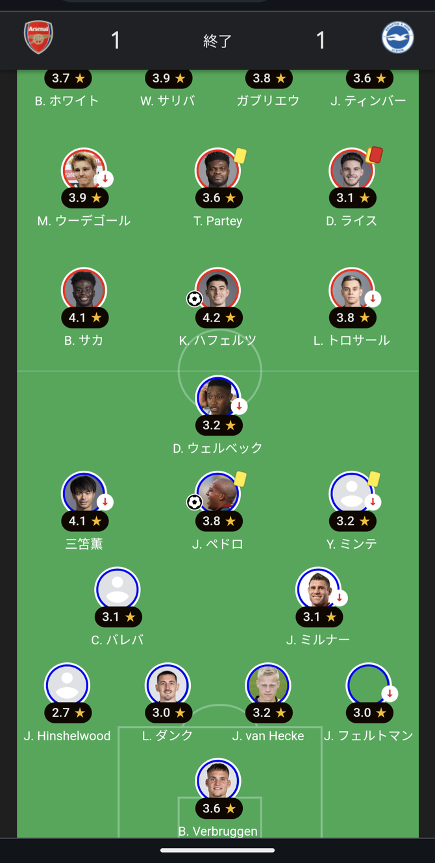435x863 pixels.
Task: Open 三笘薫 player photo
Action: 84,493
